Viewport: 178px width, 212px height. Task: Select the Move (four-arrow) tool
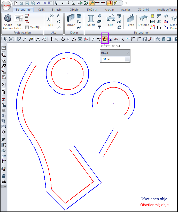[51, 39]
